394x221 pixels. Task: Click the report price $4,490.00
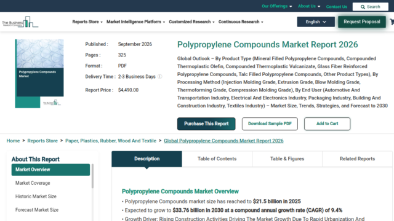click(x=128, y=90)
